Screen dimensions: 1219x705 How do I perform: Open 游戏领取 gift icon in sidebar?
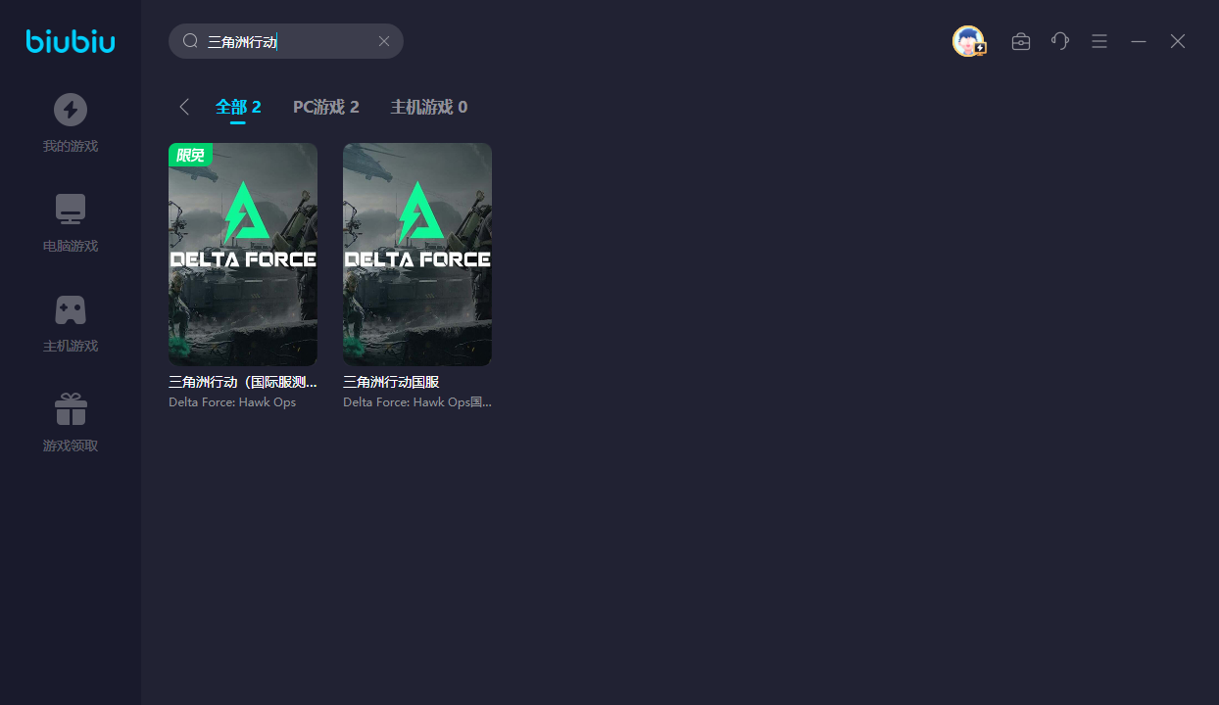(x=71, y=409)
